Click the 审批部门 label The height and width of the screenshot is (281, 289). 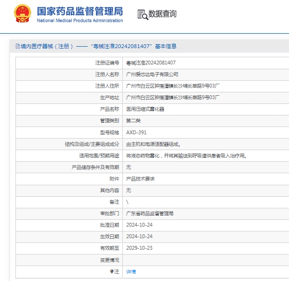pyautogui.click(x=109, y=214)
